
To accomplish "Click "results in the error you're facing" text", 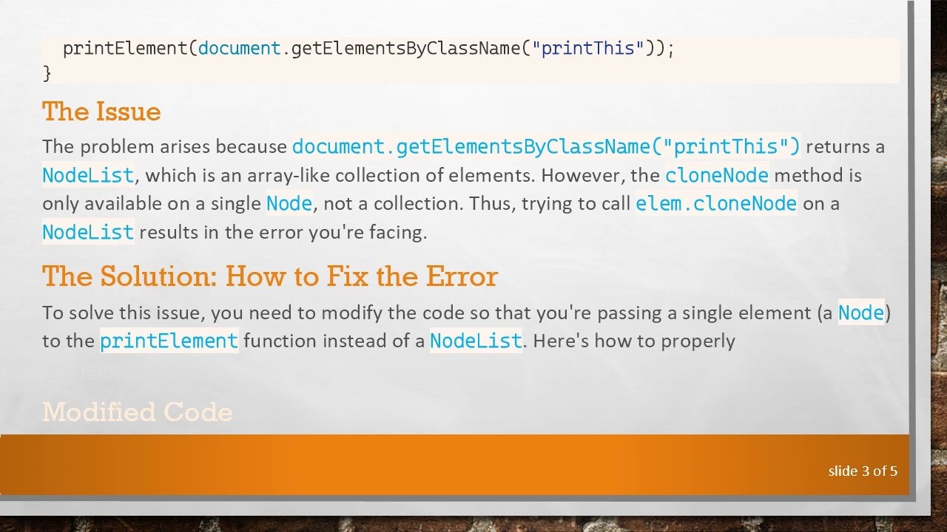I will tap(283, 232).
